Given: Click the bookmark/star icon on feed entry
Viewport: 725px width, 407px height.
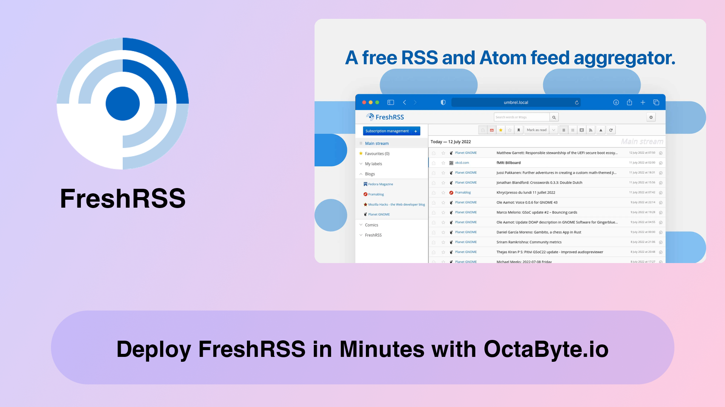Looking at the screenshot, I should click(x=443, y=153).
